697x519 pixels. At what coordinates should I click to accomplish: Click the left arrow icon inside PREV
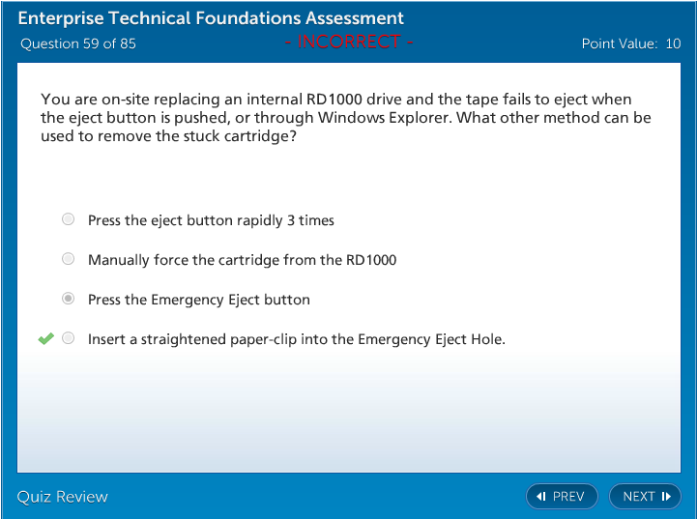[x=541, y=497]
